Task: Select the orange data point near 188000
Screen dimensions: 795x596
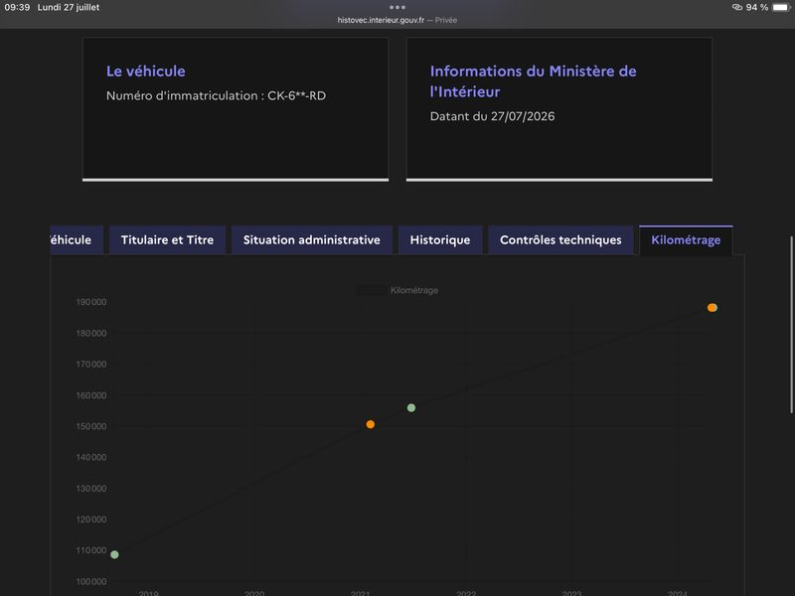Action: [x=713, y=308]
